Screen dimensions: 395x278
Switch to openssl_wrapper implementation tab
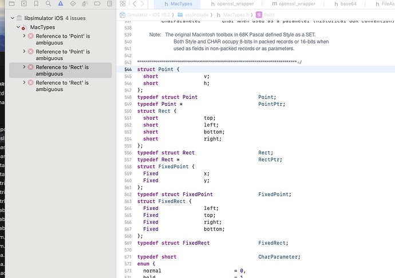pyautogui.click(x=294, y=4)
